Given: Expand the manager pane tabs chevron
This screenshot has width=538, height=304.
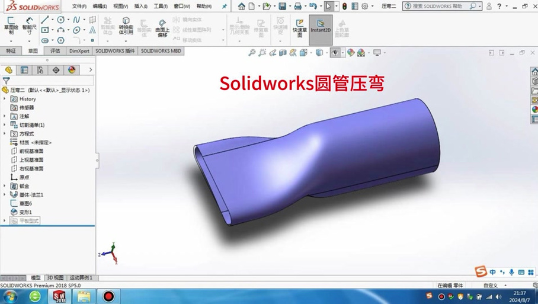Looking at the screenshot, I should point(91,70).
